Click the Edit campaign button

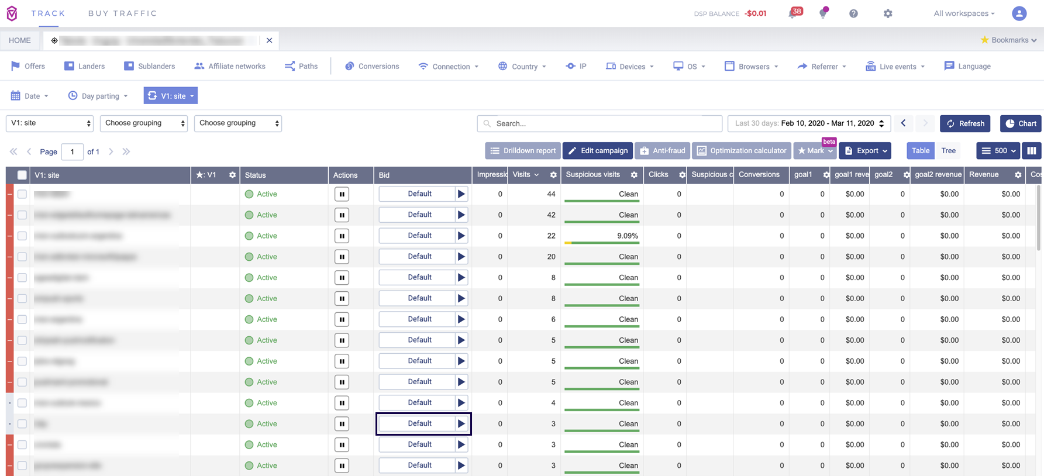click(598, 151)
